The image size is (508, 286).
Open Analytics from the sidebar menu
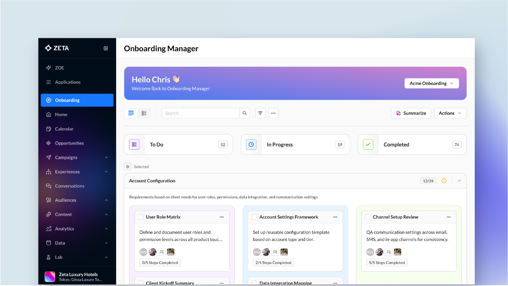point(64,229)
